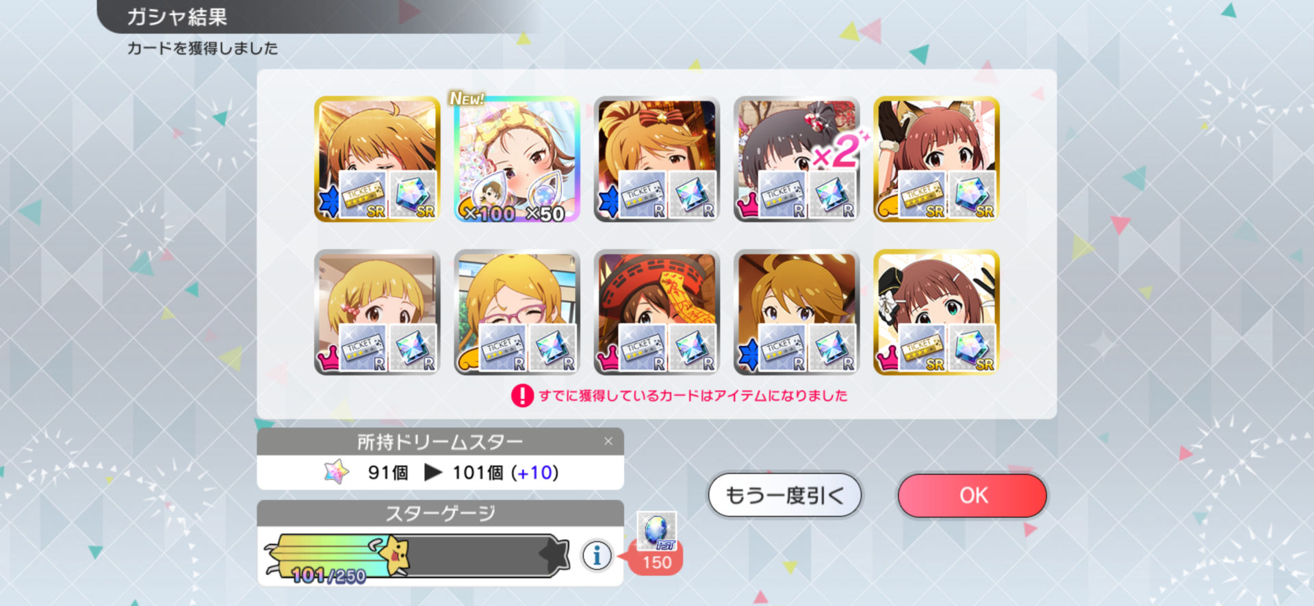This screenshot has width=1314, height=606.
Task: Click the もう一度引く button
Action: pos(784,495)
